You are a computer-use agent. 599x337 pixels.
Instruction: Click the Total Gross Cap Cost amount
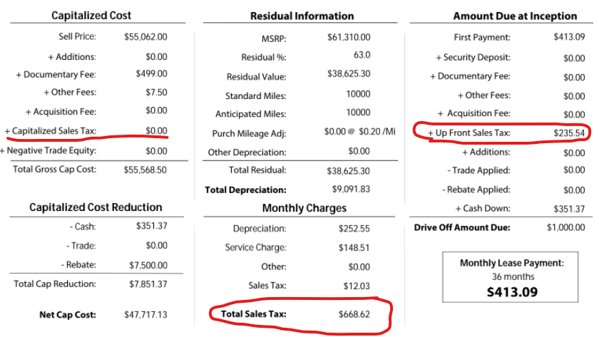click(145, 170)
